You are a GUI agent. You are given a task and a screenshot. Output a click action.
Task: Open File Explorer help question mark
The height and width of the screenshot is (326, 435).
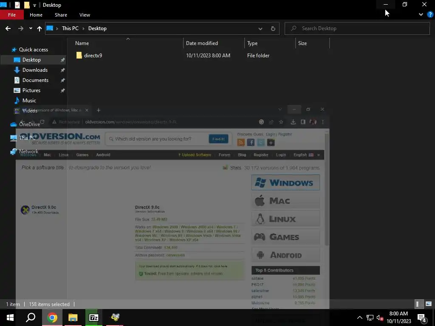(x=430, y=15)
